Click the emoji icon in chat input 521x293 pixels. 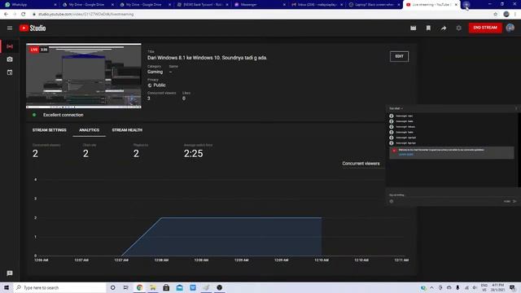pyautogui.click(x=392, y=201)
